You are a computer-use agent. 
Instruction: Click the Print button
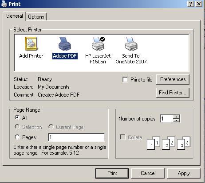[x=112, y=173]
